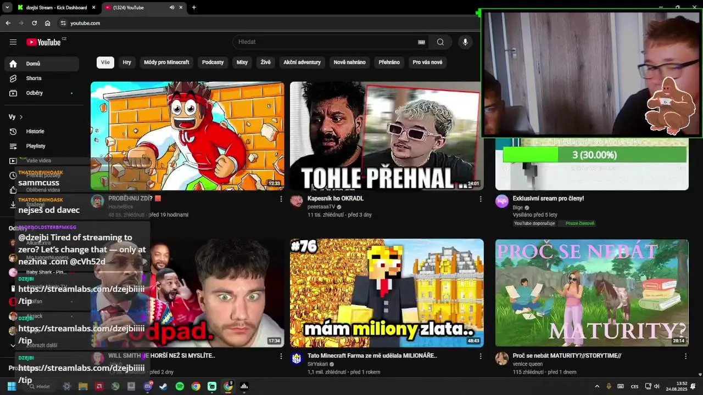Image resolution: width=703 pixels, height=395 pixels.
Task: Open File Explorer from the taskbar
Action: pos(83,386)
